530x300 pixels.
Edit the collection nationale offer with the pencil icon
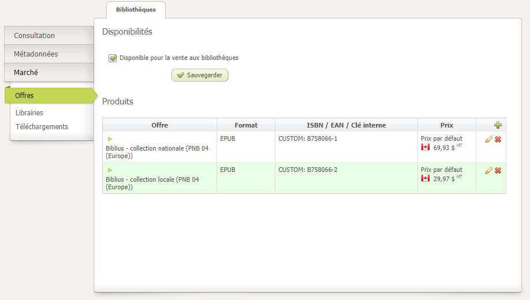point(488,140)
